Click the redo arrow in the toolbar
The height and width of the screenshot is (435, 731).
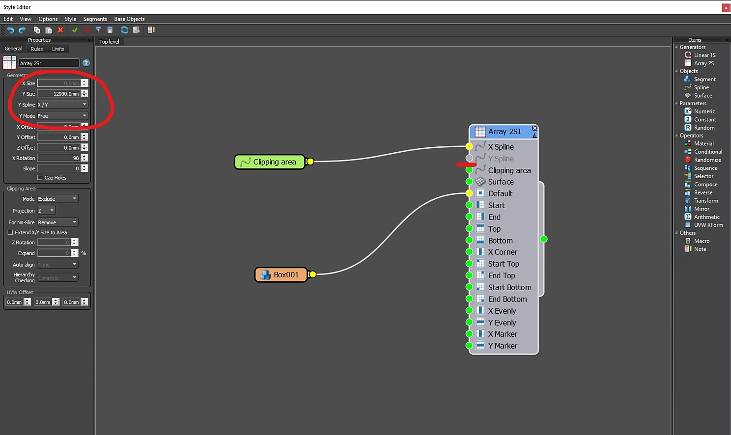[22, 30]
